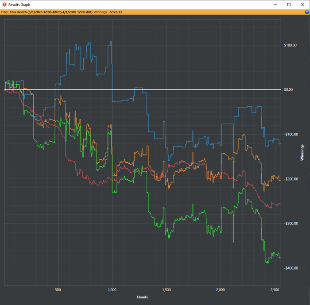Click the red app icon in title bar
This screenshot has width=310, height=305.
[x=4, y=4]
